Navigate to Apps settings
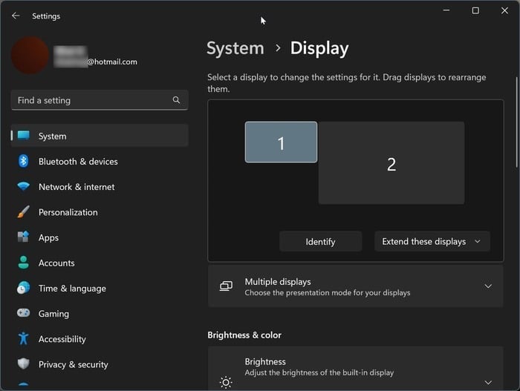 100,237
